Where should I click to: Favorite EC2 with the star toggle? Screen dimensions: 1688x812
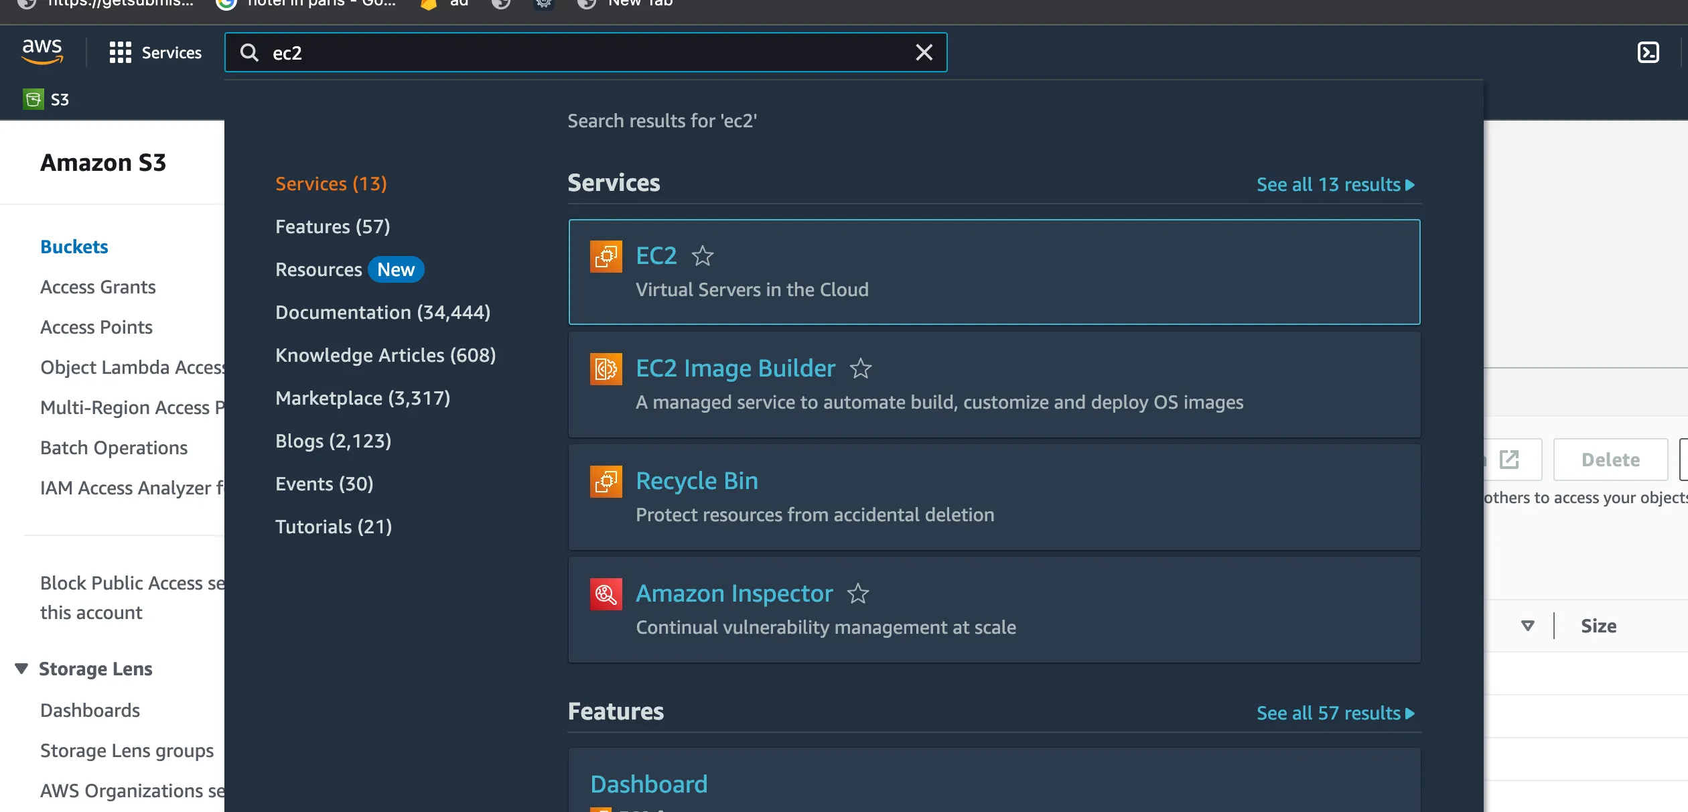(702, 256)
